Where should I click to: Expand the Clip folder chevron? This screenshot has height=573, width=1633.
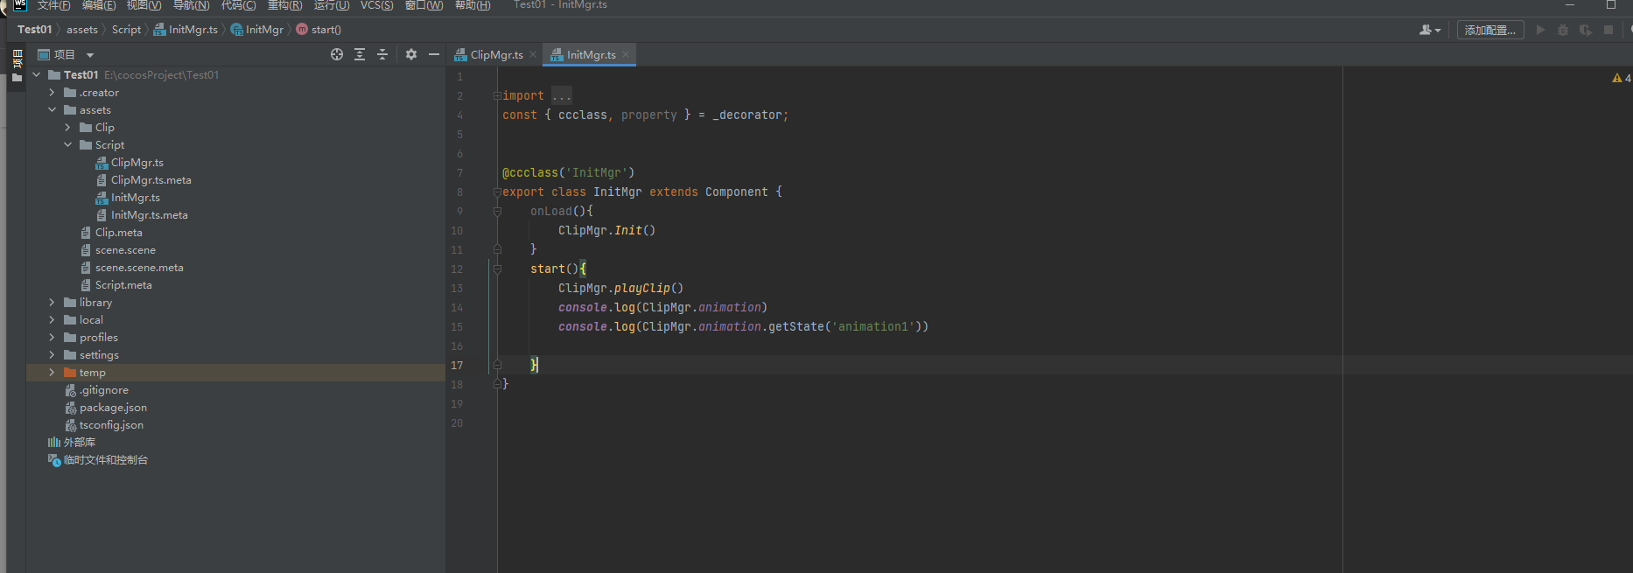tap(67, 128)
